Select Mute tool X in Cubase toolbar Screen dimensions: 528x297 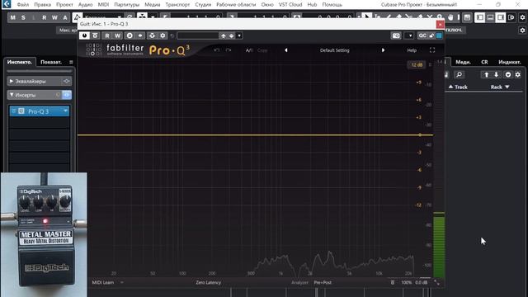click(x=430, y=17)
